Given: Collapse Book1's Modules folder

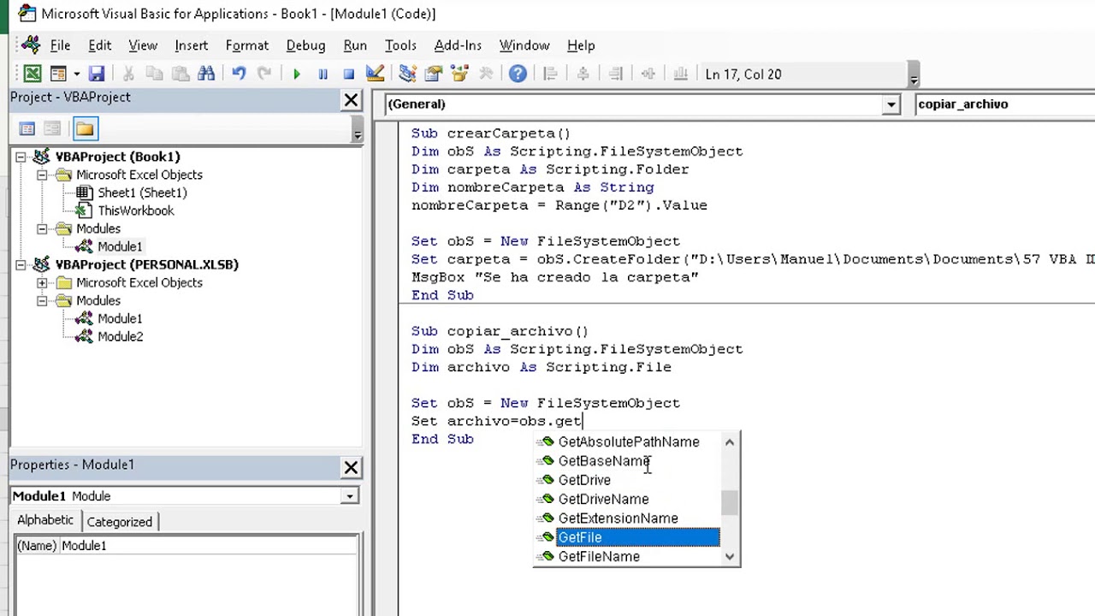Looking at the screenshot, I should point(42,228).
